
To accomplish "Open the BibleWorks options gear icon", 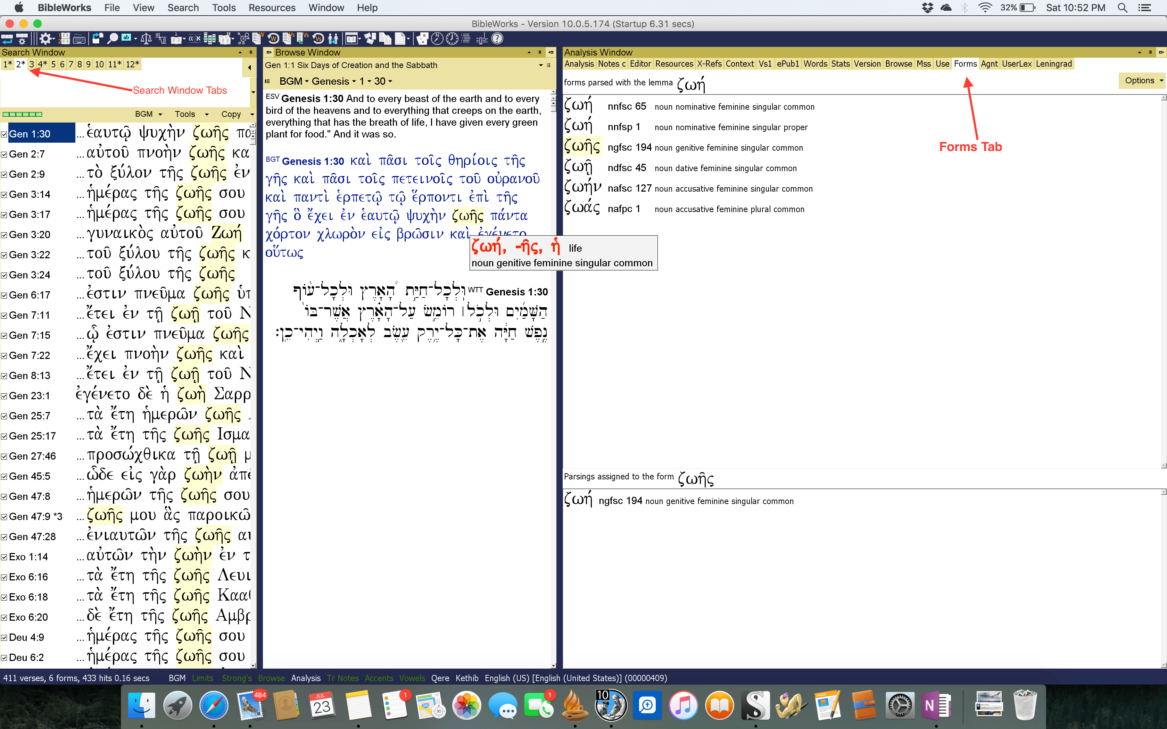I will tap(45, 39).
